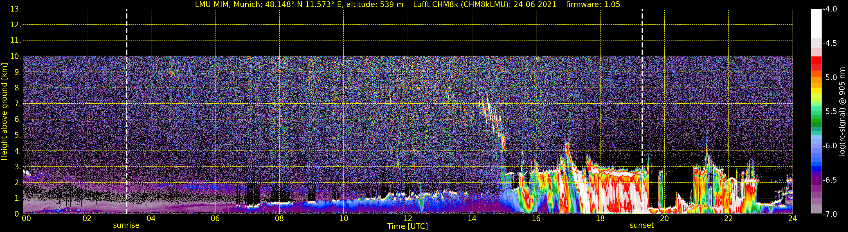Click the "22" time axis tick label
This screenshot has height=232, width=848.
[x=728, y=219]
